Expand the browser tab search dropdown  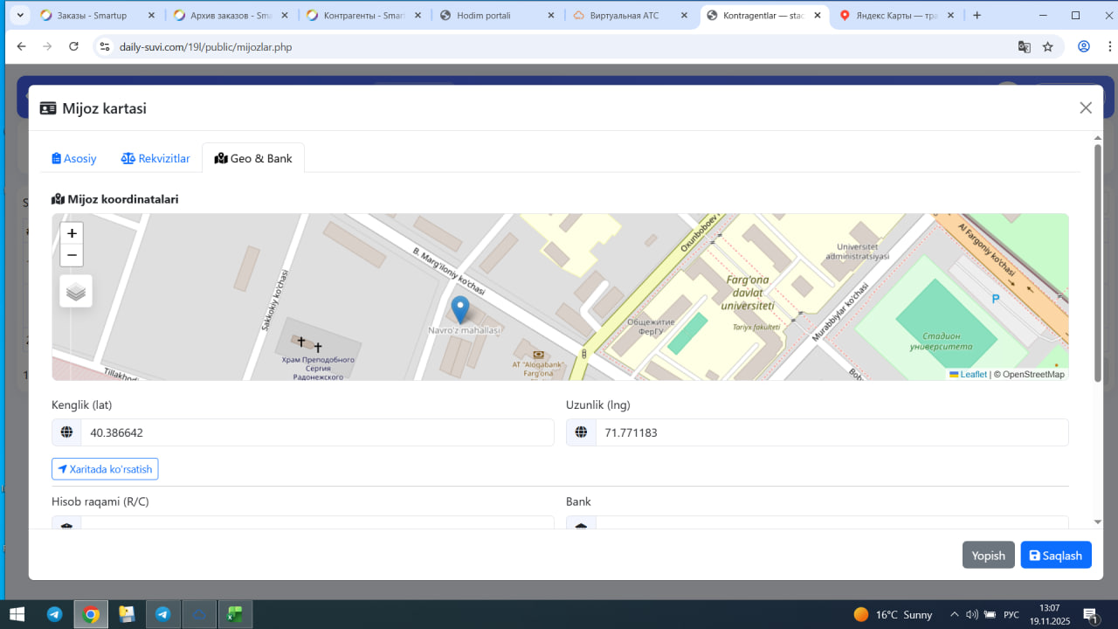point(19,15)
